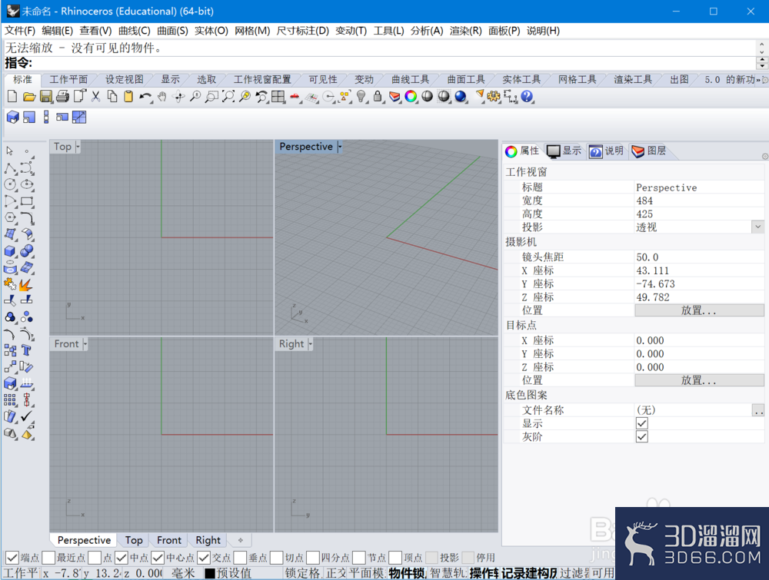Screen dimensions: 769x580
Task: Activate the Pan hand tool icon
Action: pos(161,97)
